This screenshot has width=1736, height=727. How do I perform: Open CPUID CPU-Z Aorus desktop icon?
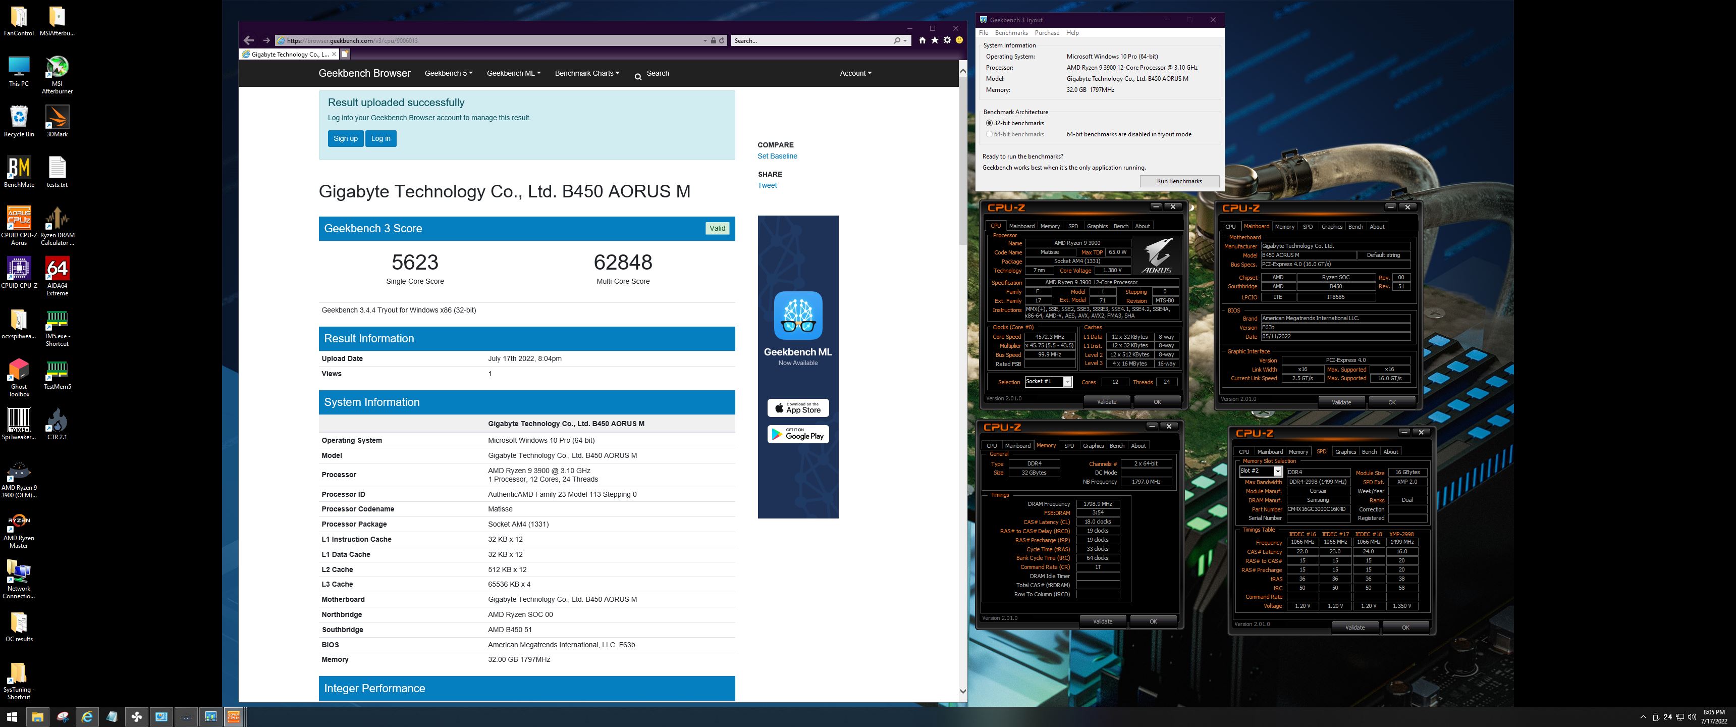(x=19, y=226)
